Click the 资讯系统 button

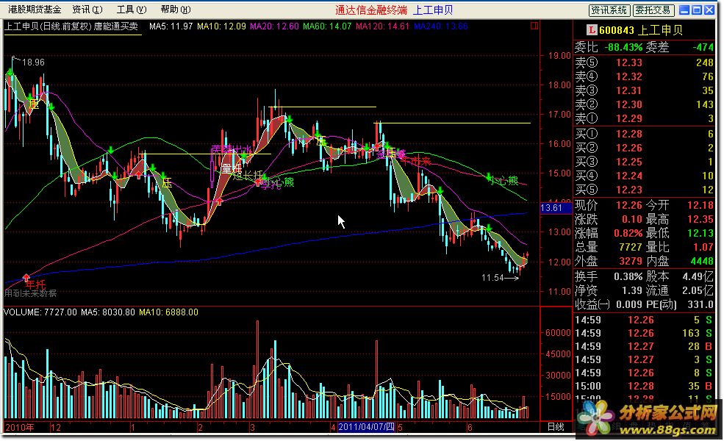point(609,10)
